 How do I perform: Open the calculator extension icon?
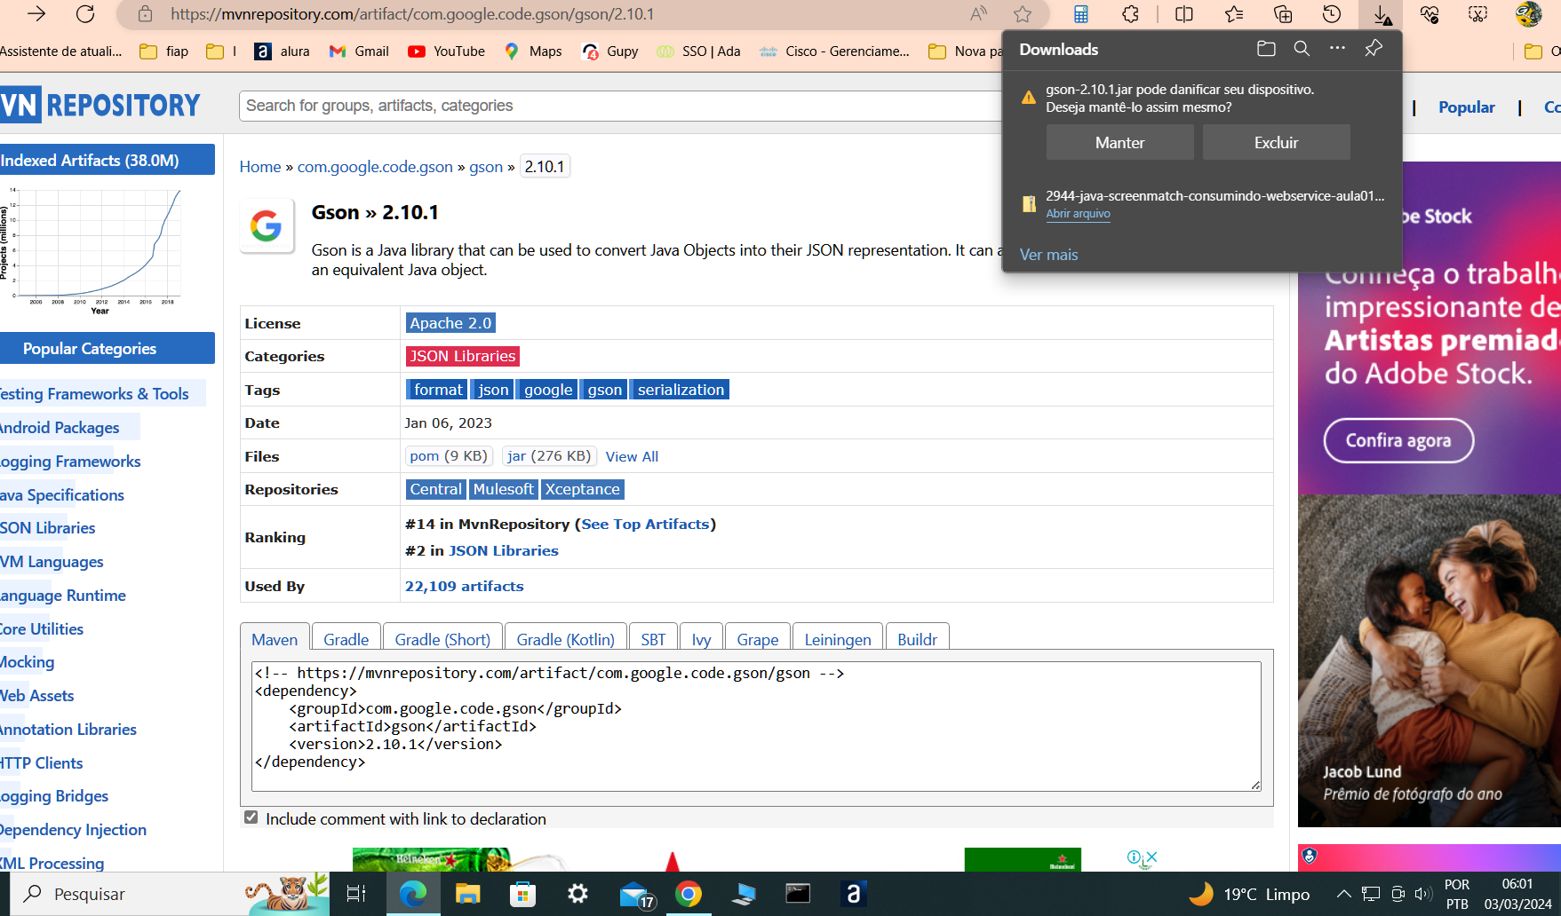tap(1081, 14)
